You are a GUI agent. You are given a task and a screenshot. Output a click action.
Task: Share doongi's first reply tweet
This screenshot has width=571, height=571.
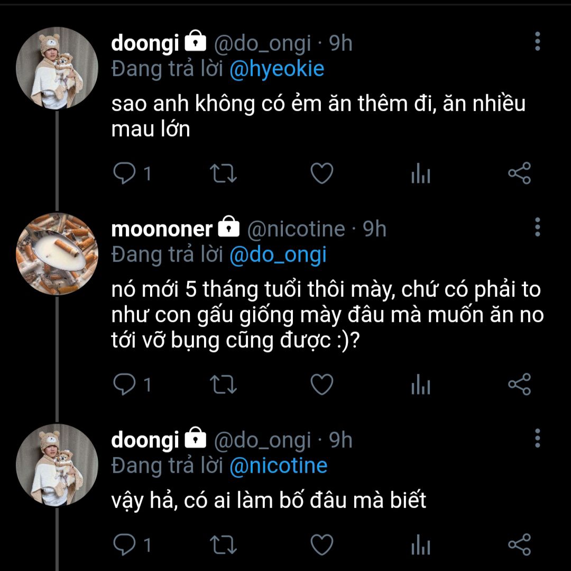tap(519, 174)
